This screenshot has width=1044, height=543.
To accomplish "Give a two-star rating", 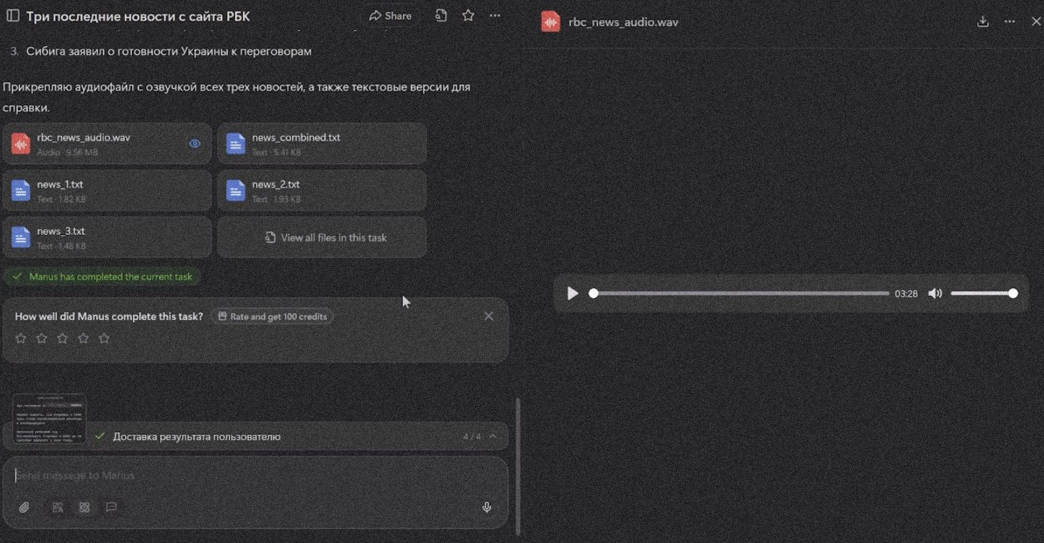I will point(42,338).
